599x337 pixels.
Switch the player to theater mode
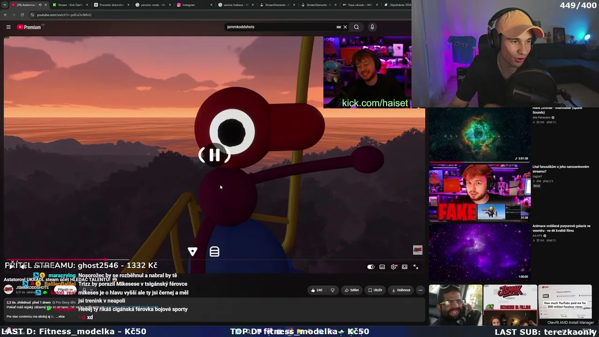(x=405, y=267)
